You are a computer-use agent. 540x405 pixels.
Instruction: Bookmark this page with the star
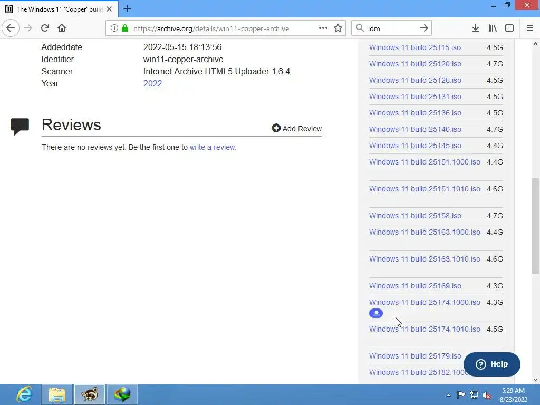[x=338, y=28]
